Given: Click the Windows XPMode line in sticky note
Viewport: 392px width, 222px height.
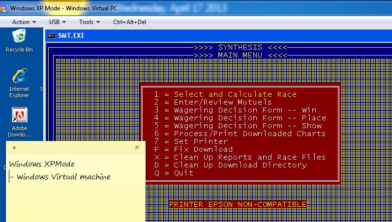Looking at the screenshot, I should pos(42,164).
